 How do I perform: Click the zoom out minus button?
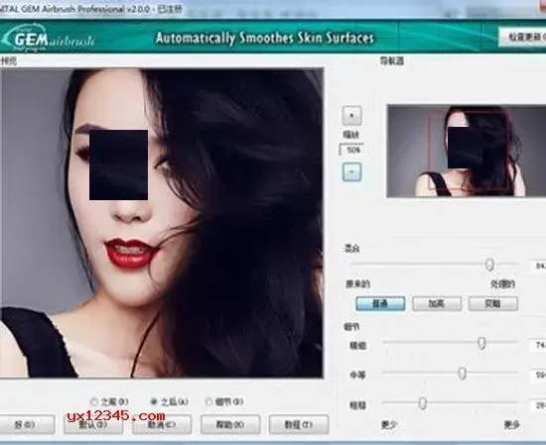click(x=351, y=172)
